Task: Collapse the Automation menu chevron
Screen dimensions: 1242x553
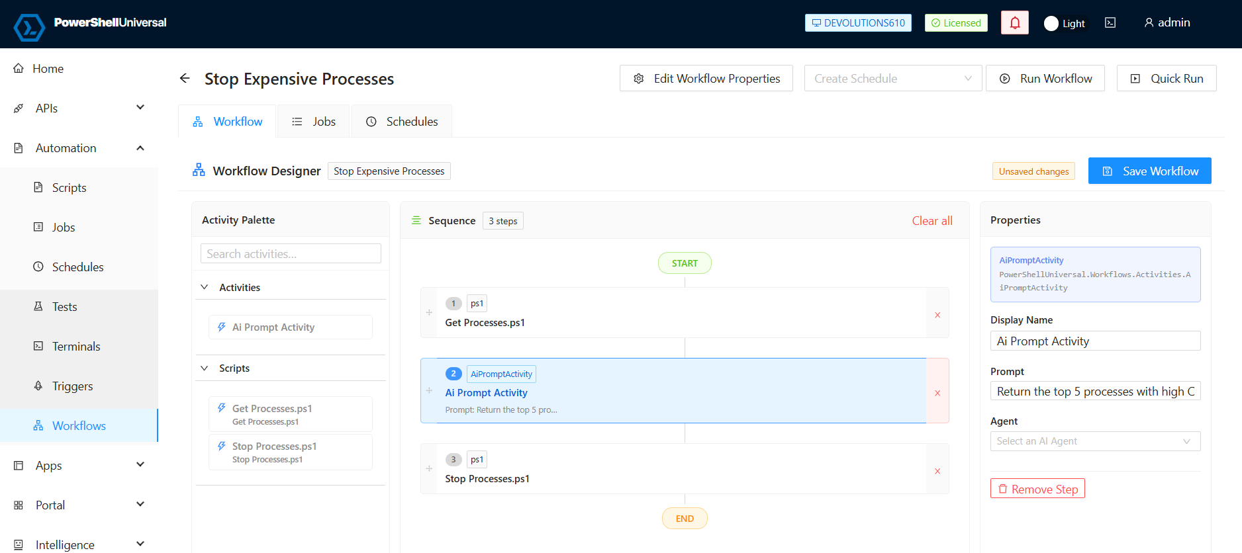Action: click(x=140, y=148)
